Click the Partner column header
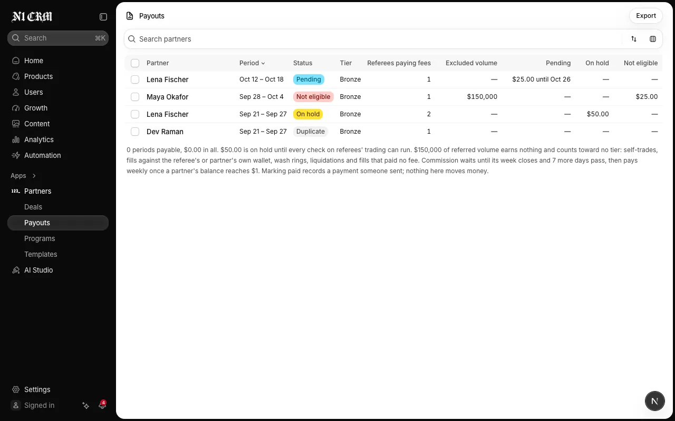The image size is (675, 421). pos(158,63)
